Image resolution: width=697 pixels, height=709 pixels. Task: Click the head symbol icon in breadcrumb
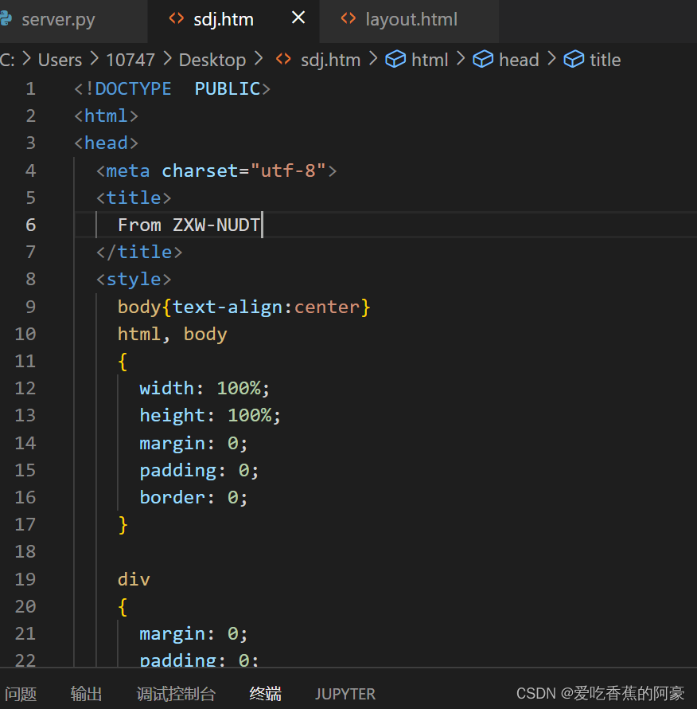(x=483, y=60)
